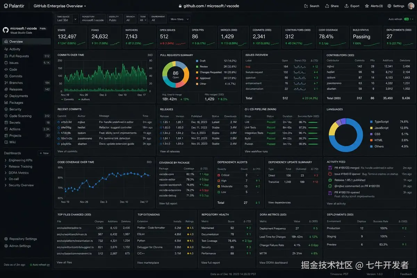Click the View all releases link
The image size is (417, 278).
[170, 152]
